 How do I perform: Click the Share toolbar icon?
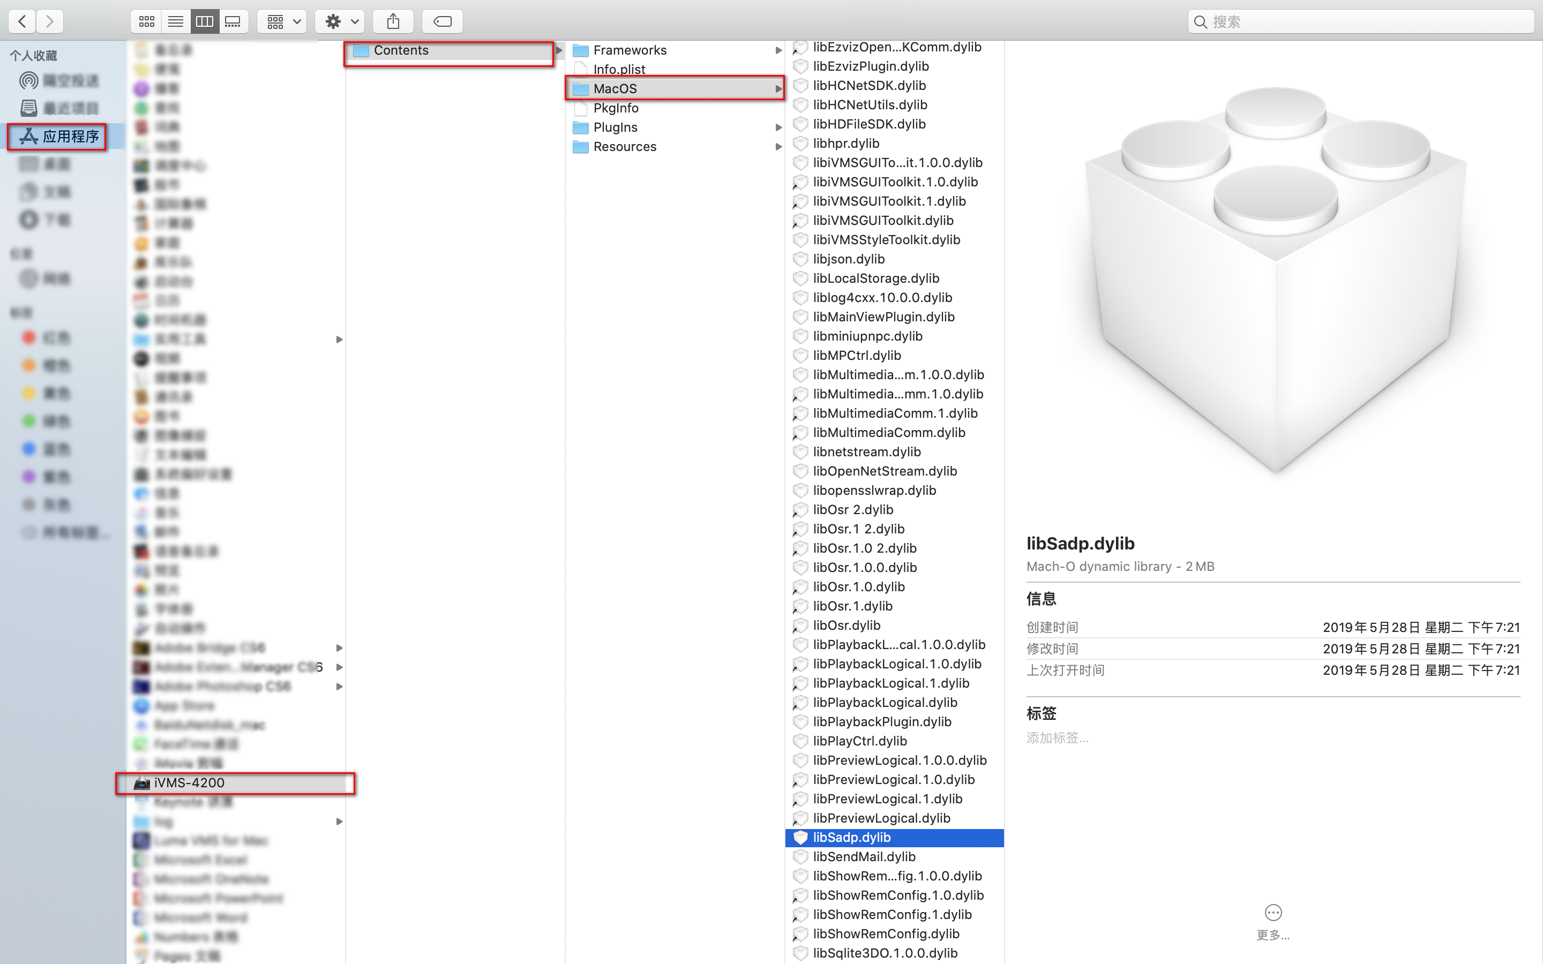(393, 21)
